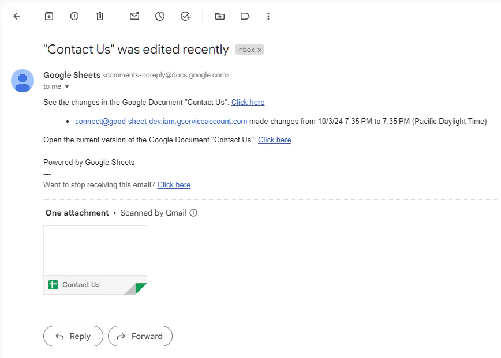Open the current version Click here link
The height and width of the screenshot is (358, 501).
[x=275, y=140]
